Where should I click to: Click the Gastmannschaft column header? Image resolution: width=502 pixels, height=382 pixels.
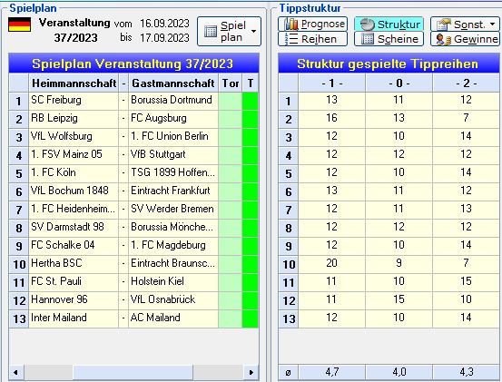(173, 83)
